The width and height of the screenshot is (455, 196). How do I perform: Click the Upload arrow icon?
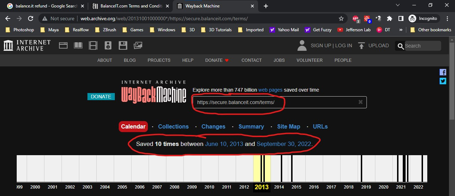point(362,45)
